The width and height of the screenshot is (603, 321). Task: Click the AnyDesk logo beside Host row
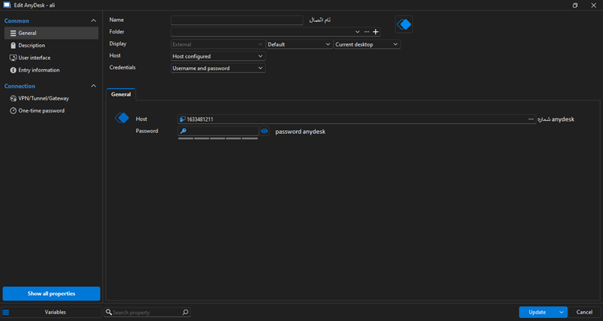point(122,118)
